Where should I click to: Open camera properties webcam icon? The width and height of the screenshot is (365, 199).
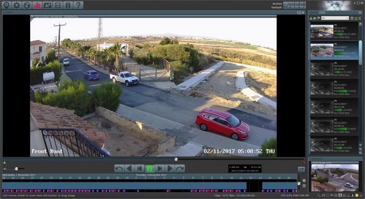[x=7, y=5]
